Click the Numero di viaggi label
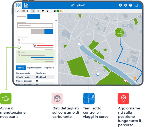The width and height of the screenshot is (149, 127). 24,81
